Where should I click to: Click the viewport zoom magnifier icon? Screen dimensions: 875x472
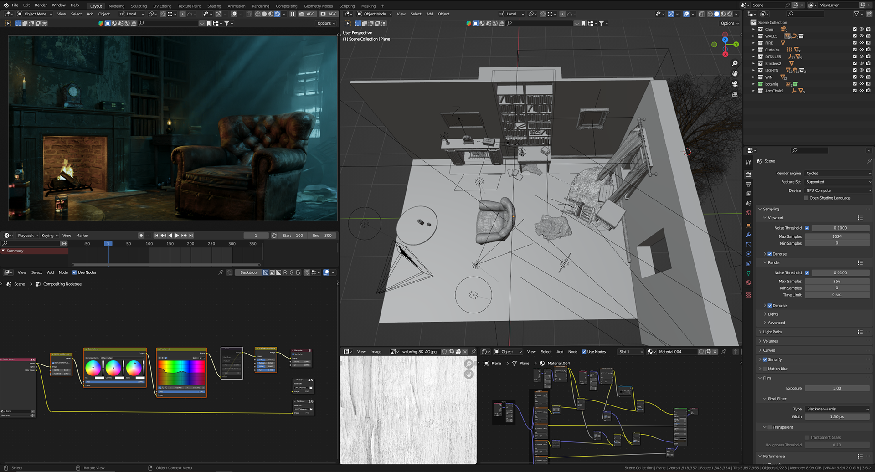[x=735, y=63]
